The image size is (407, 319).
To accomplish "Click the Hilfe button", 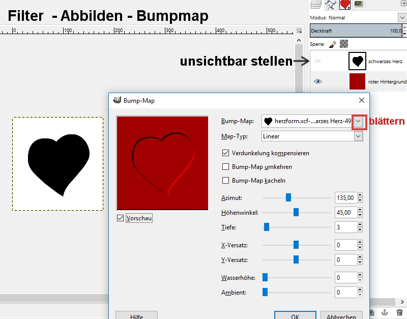I will (136, 315).
